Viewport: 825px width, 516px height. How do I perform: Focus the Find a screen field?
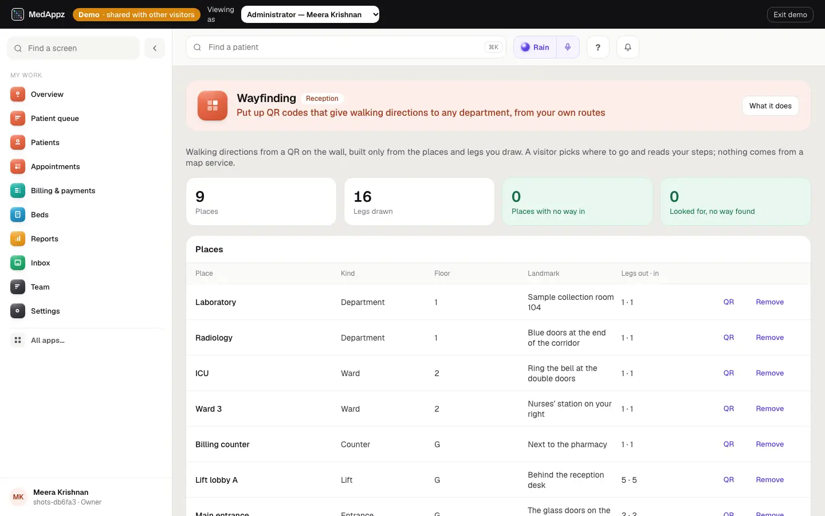click(x=73, y=48)
